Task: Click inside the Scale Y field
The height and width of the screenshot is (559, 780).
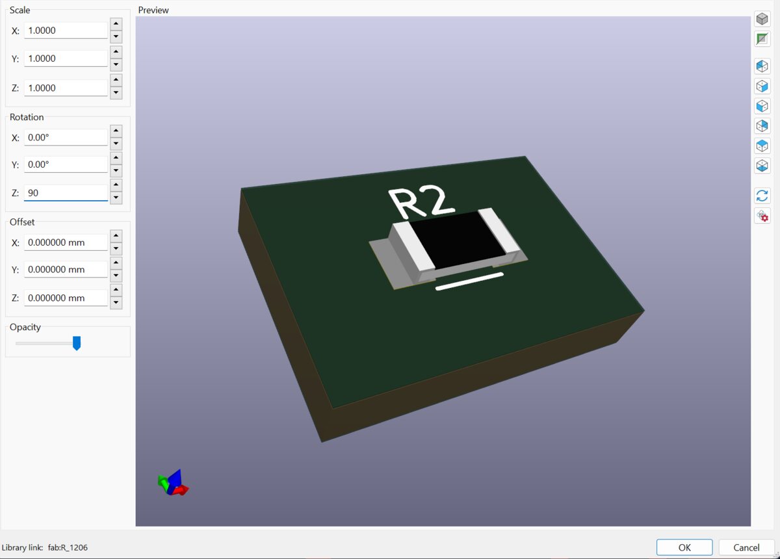Action: [65, 58]
